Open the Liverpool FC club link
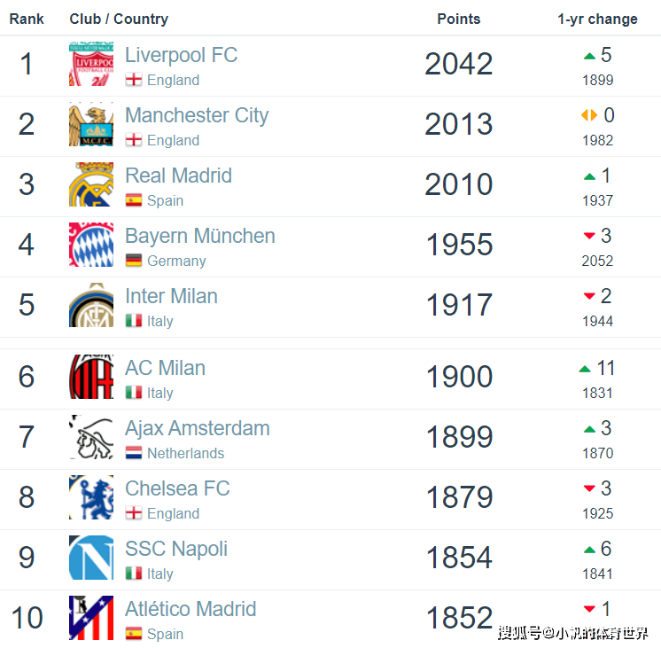Screen dimensions: 661x648 coord(182,55)
